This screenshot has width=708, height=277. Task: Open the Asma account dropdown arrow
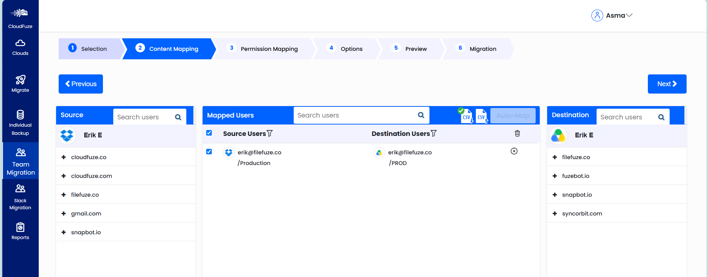click(x=629, y=15)
